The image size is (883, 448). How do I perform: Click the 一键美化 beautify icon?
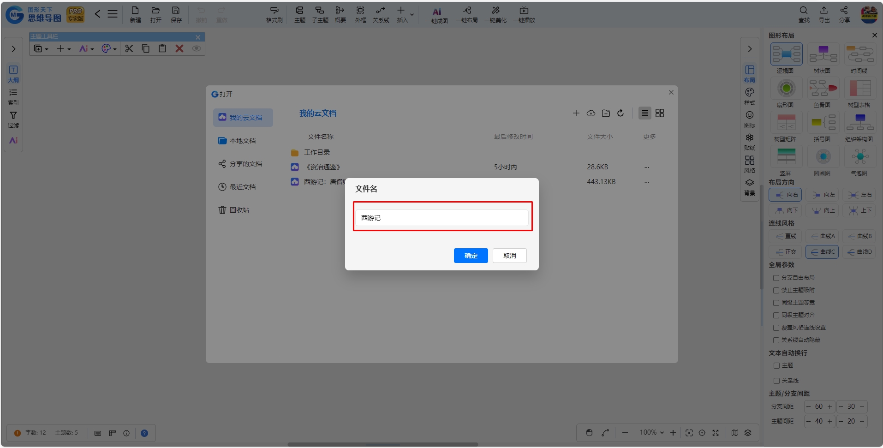click(495, 14)
